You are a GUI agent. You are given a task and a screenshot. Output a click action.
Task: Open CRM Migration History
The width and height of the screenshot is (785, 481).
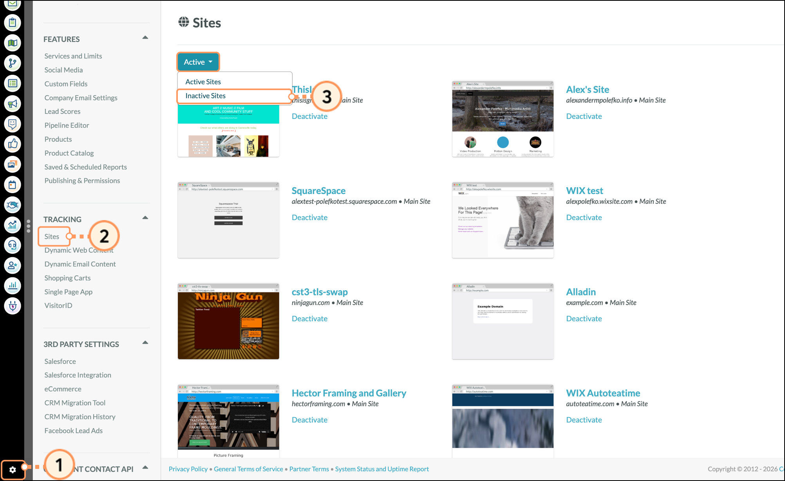click(x=80, y=417)
